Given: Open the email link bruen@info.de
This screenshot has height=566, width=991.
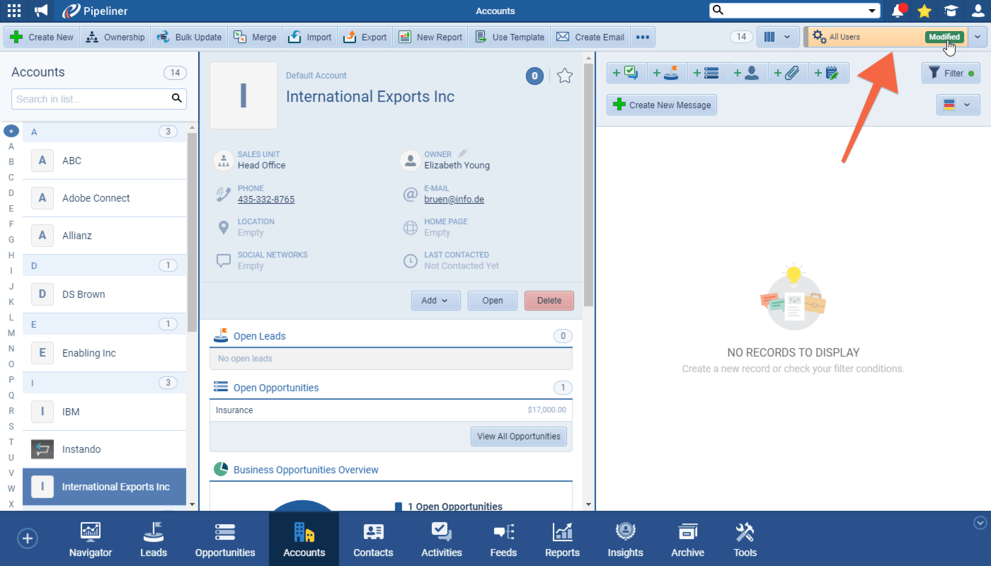Looking at the screenshot, I should pyautogui.click(x=454, y=199).
